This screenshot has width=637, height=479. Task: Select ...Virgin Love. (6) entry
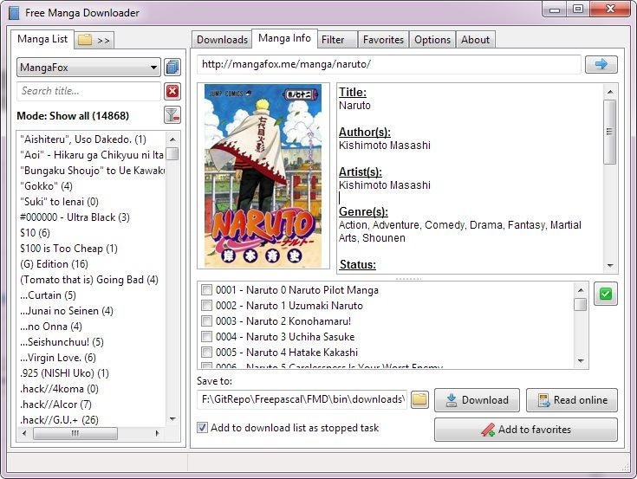coord(58,358)
